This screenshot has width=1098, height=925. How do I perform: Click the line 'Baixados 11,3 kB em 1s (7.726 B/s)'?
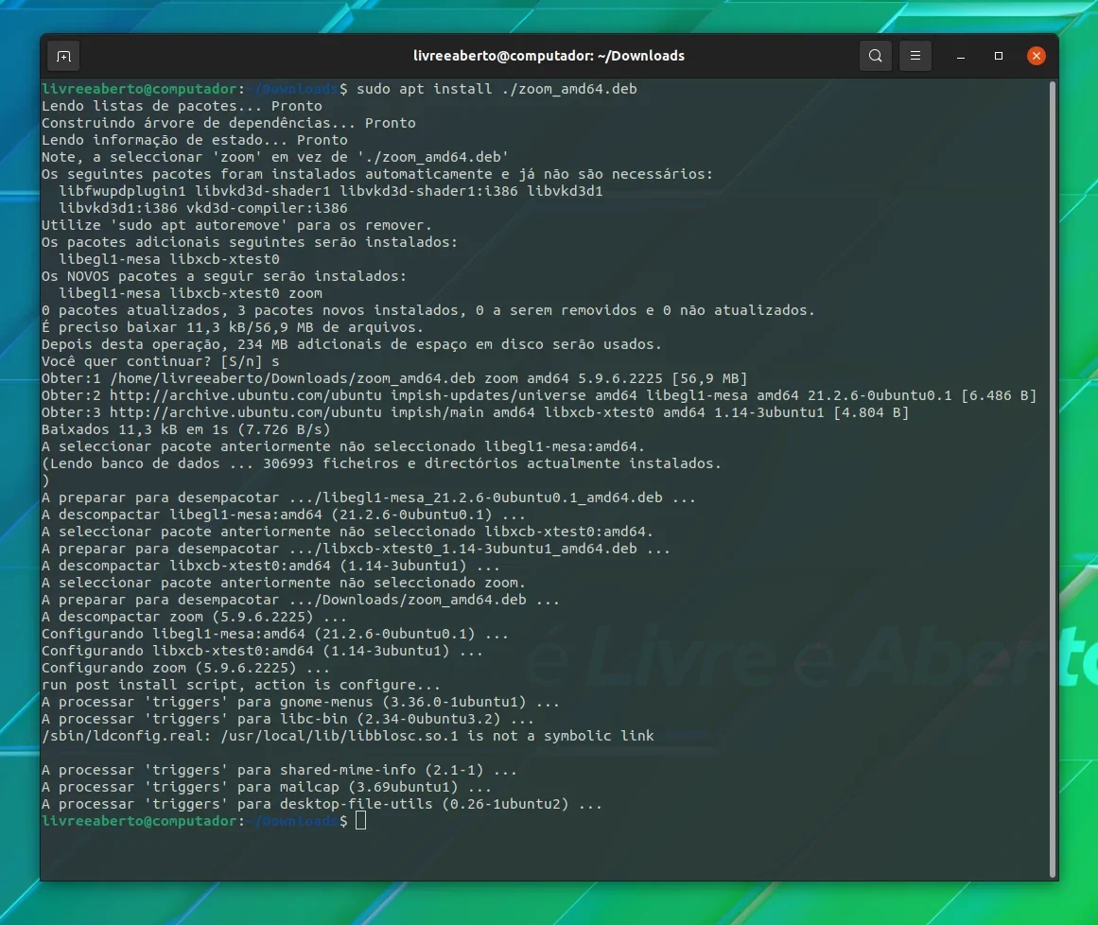(x=185, y=430)
